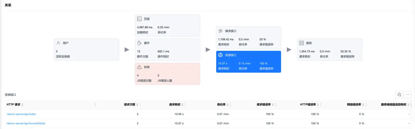The height and width of the screenshot is (129, 415).
Task: Click the warning triangle icon in 异常 card
Action: coord(139,67)
